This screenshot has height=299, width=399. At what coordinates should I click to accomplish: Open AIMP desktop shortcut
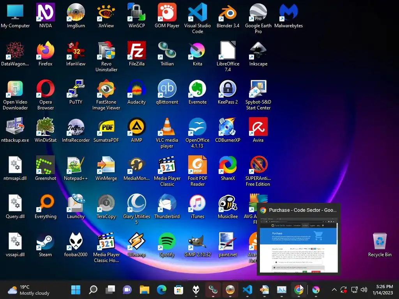point(137,130)
